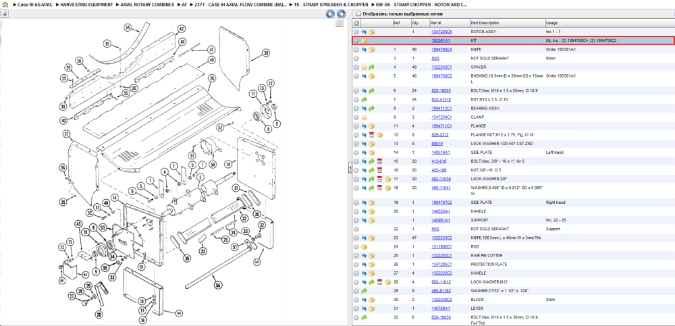Click green arrow icon in NUT M10 row

pos(364,99)
